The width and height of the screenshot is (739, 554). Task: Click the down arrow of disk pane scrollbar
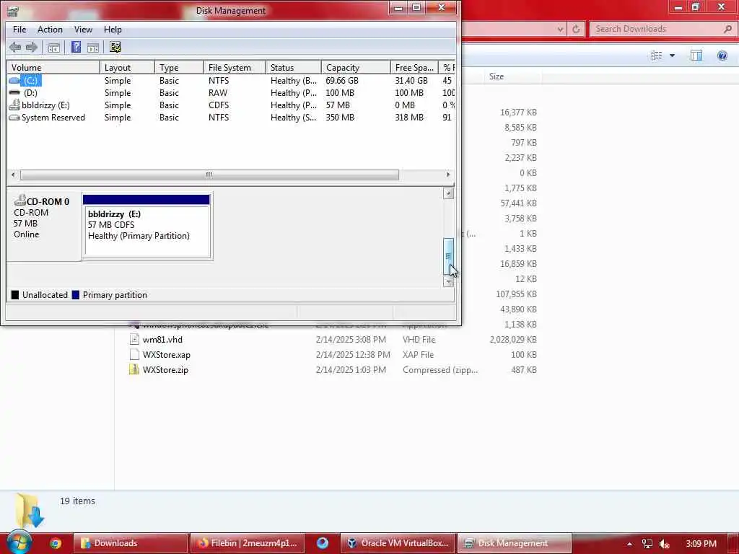point(448,282)
